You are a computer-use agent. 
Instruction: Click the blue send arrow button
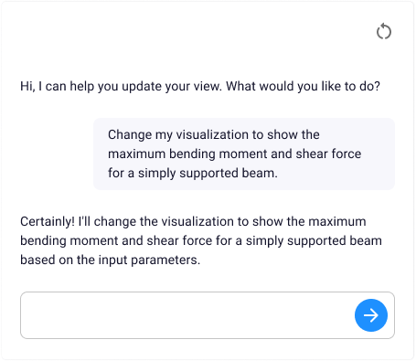pos(371,315)
